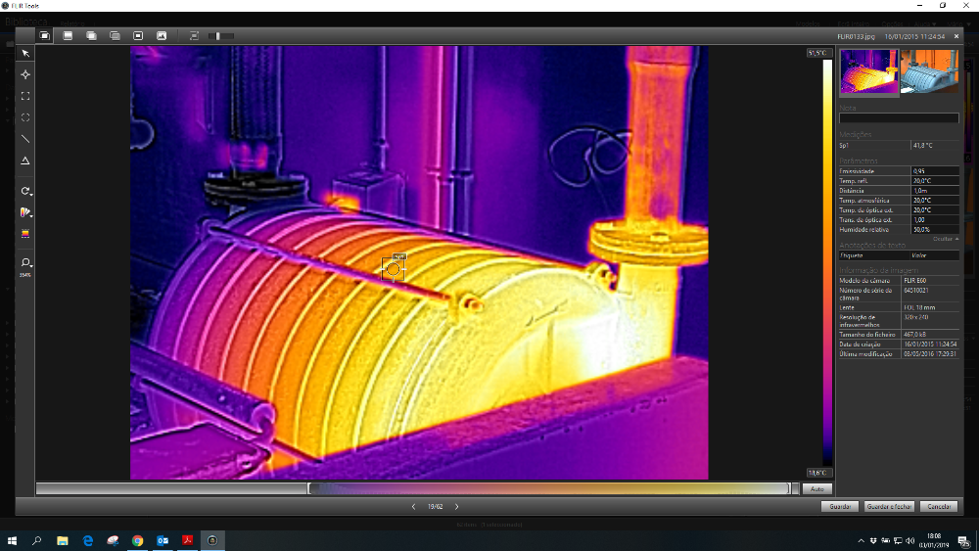The width and height of the screenshot is (979, 551).
Task: Select the delta difference tool
Action: tap(25, 161)
